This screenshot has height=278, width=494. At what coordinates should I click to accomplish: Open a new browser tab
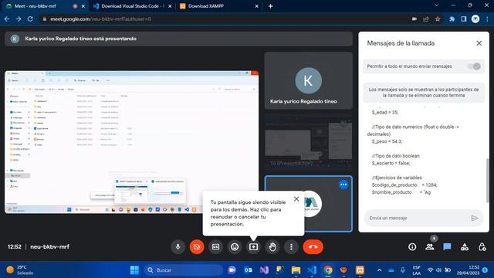270,6
